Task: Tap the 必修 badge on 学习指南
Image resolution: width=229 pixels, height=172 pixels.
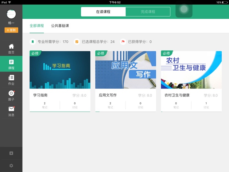Action: tap(35, 53)
